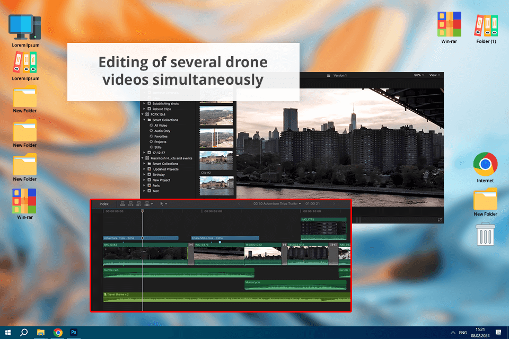Show hidden system tray icons
This screenshot has width=509, height=339.
[452, 333]
